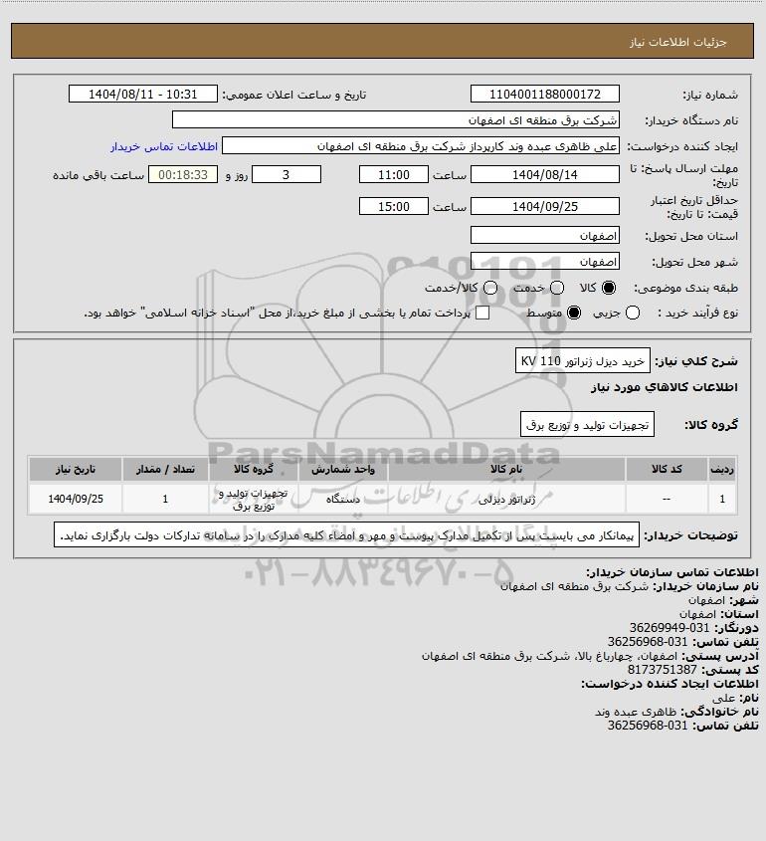Click the goods group cell in table row

click(254, 499)
